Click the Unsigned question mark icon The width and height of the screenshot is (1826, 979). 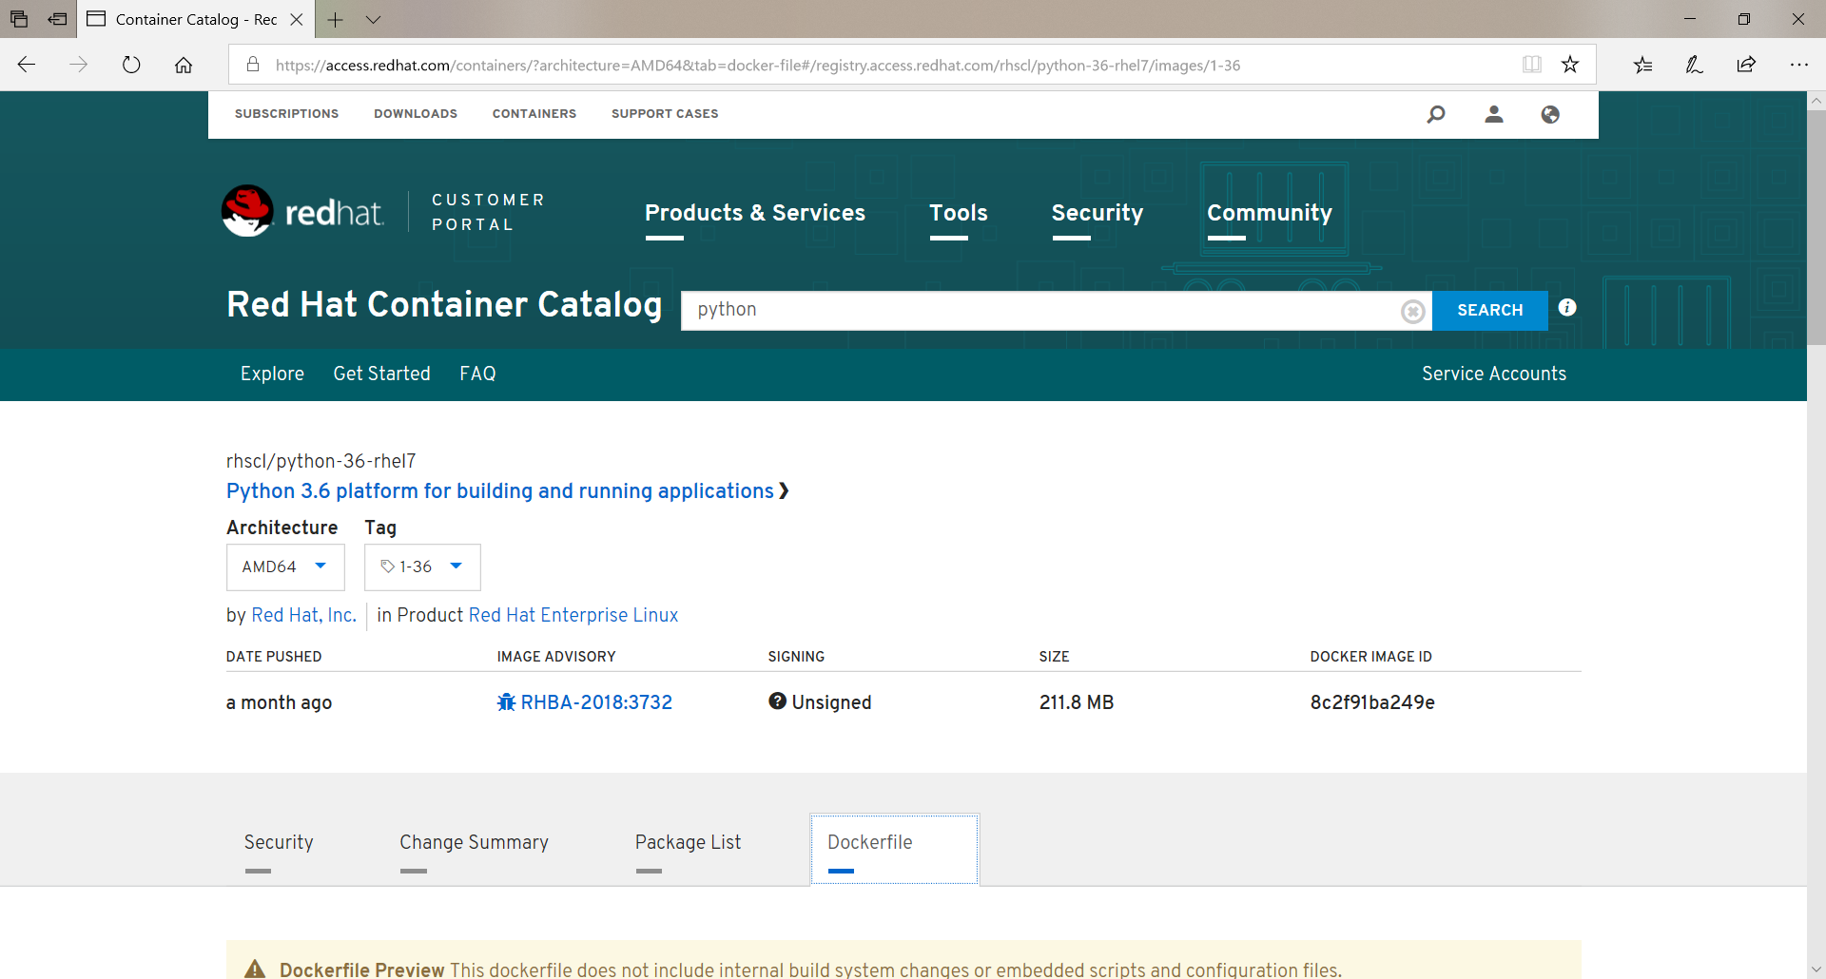tap(778, 701)
